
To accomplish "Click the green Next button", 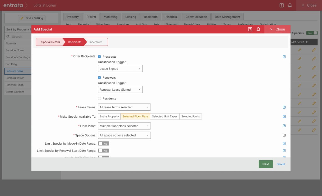I will [x=266, y=164].
